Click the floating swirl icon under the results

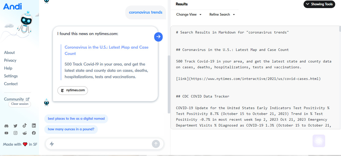point(319,141)
